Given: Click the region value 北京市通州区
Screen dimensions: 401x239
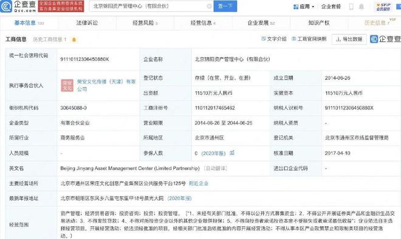Looking at the screenshot, I should (209, 138).
